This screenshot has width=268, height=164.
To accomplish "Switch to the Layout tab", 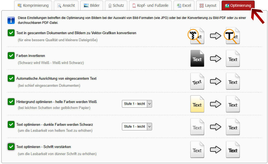I will coord(208,5).
